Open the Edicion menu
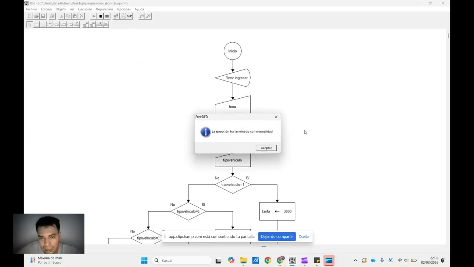The height and width of the screenshot is (267, 474). (x=46, y=9)
